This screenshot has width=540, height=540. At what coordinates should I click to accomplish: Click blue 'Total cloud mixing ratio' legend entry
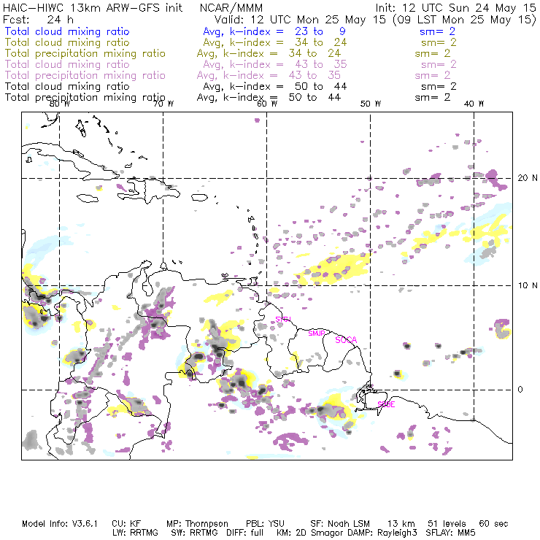click(67, 31)
